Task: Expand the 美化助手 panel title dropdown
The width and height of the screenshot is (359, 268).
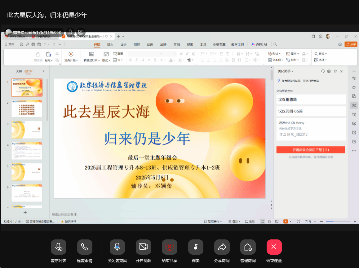Action: tap(286, 71)
